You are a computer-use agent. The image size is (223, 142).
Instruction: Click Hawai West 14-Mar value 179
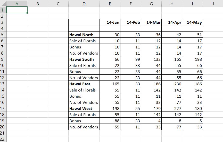(x=151, y=108)
